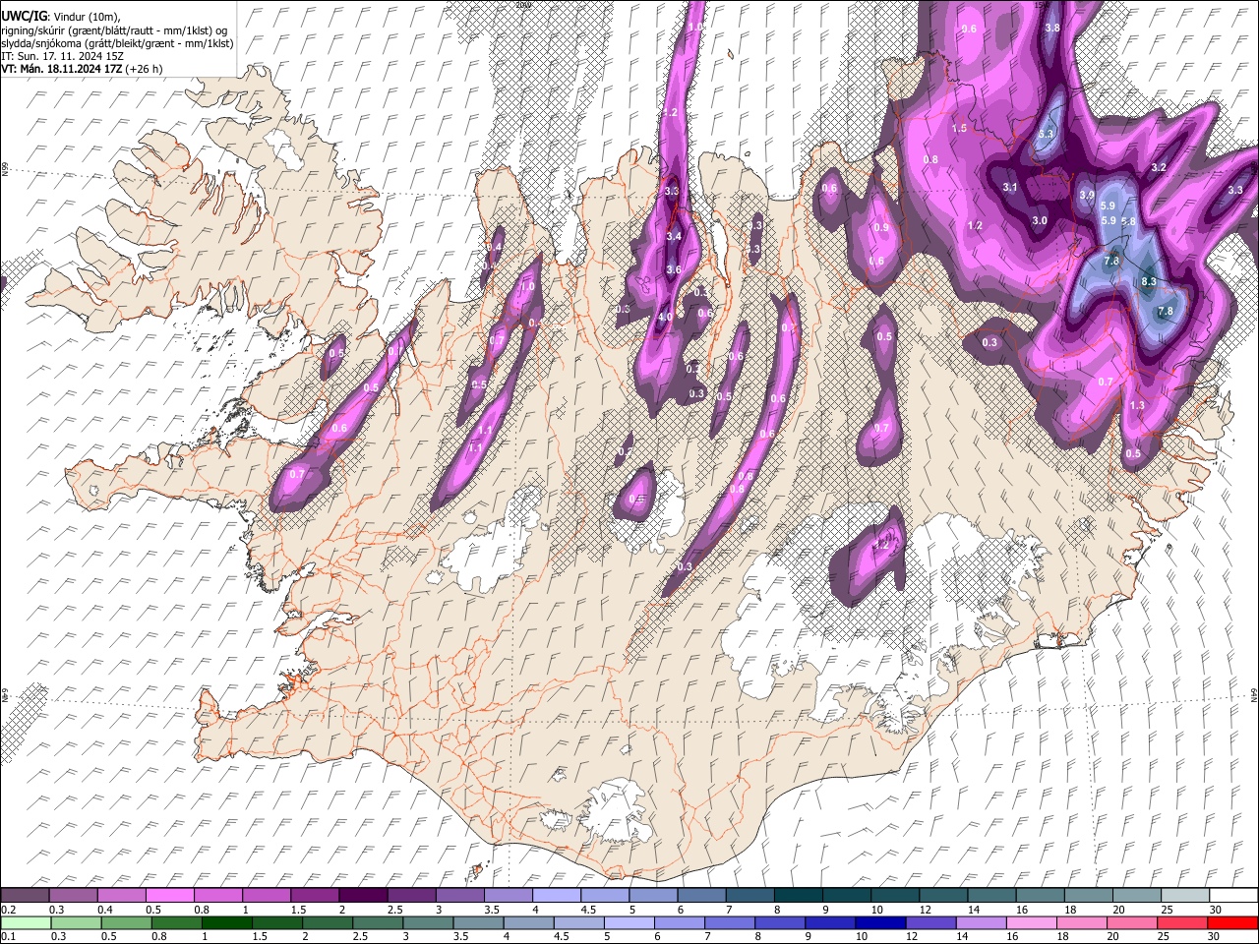1259x944 pixels.
Task: Click the bright pink 0.5–0.8 swatch in the upper legend row
Action: (x=170, y=895)
